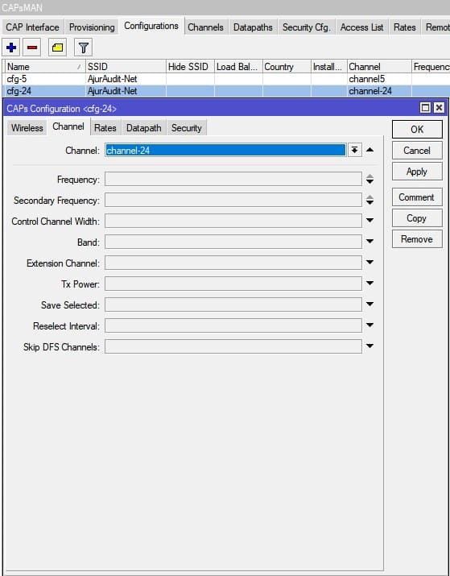
Task: Click the yellow comment note icon
Action: coord(58,48)
